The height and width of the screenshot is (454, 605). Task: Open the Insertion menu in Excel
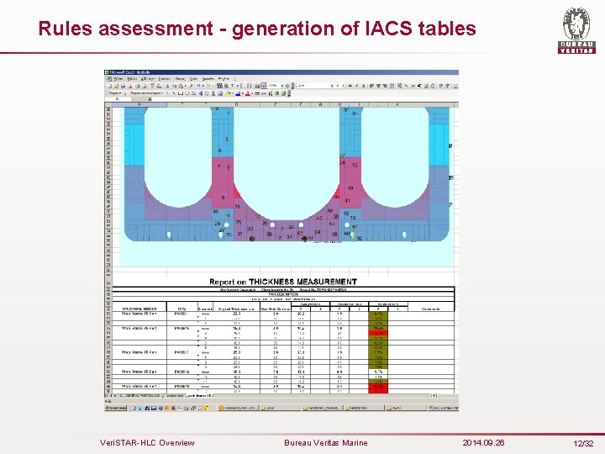tap(164, 79)
